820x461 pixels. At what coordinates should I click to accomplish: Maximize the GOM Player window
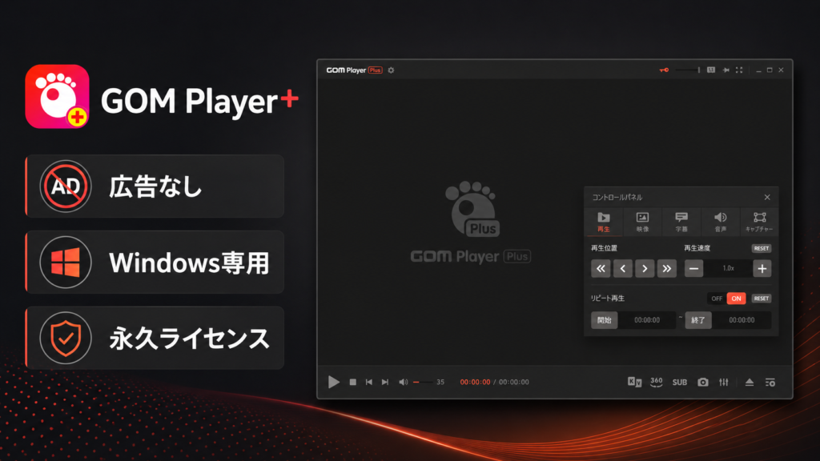[x=770, y=70]
